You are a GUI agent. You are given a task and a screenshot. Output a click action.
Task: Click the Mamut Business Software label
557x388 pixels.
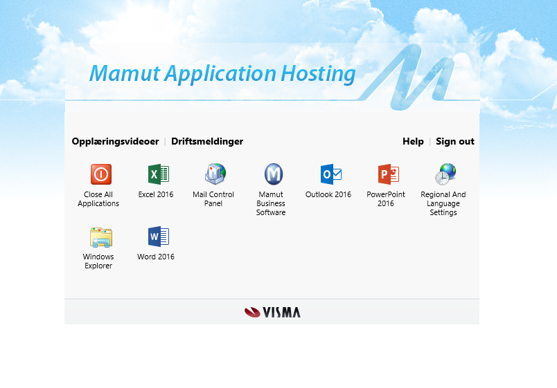271,203
